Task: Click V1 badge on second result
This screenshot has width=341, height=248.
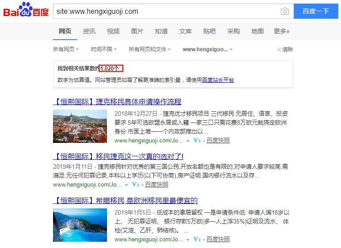Action: pyautogui.click(x=135, y=185)
